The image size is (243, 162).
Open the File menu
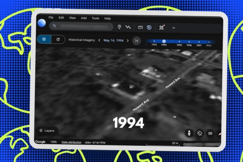pos(51,17)
